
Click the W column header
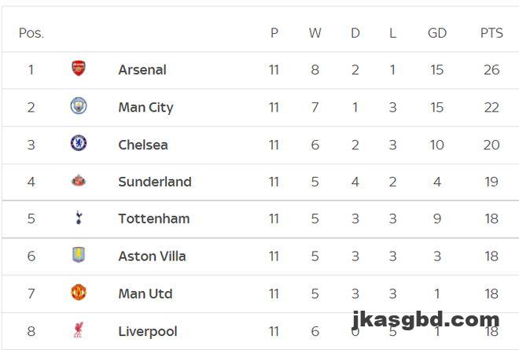point(315,33)
